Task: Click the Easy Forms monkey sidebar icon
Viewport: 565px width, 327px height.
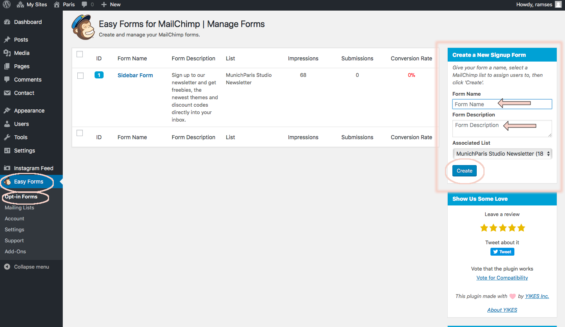Action: point(7,182)
